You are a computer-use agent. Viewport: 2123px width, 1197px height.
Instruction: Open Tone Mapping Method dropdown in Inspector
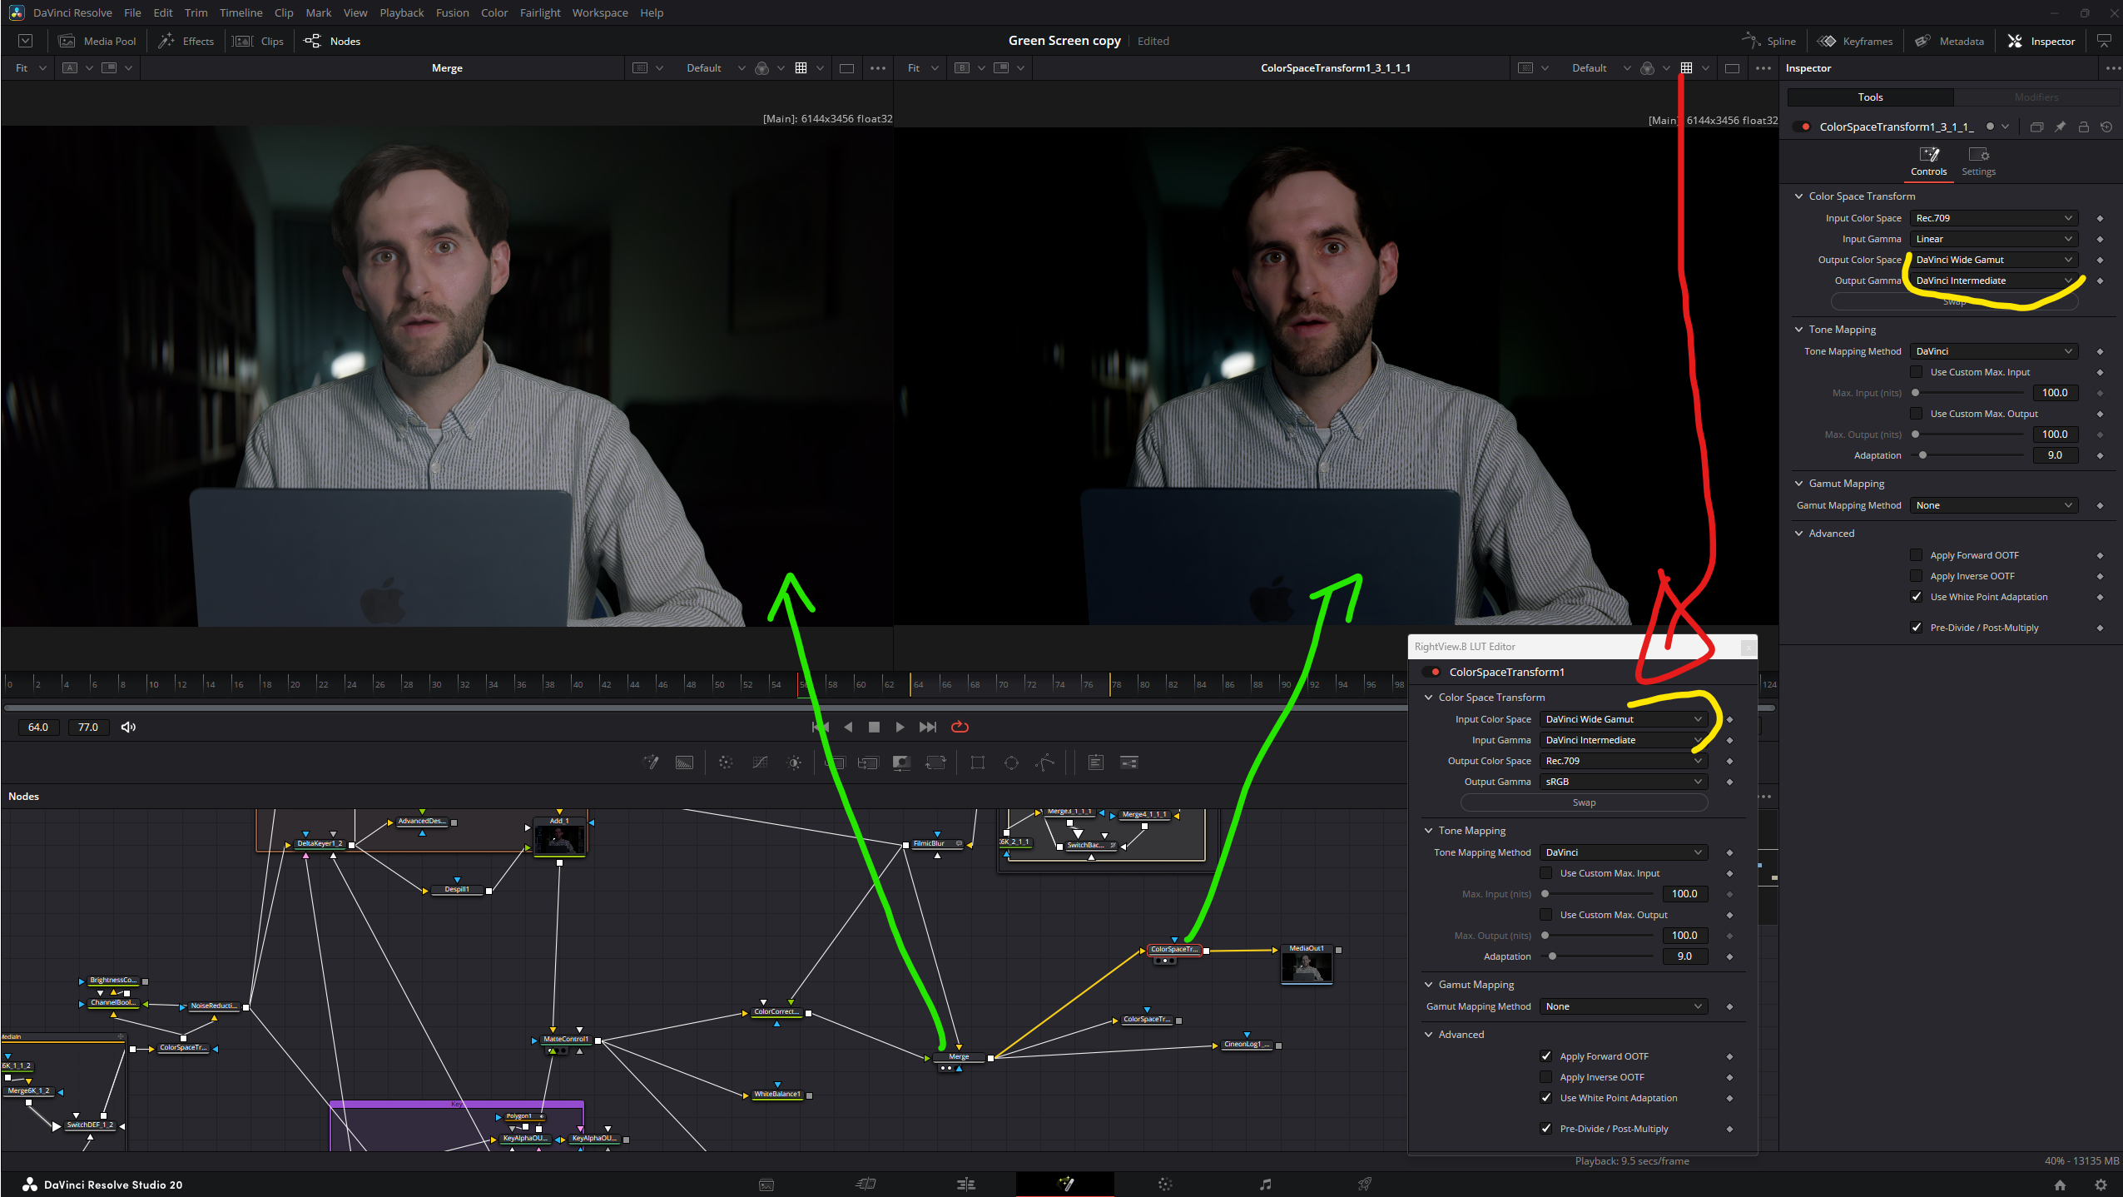1993,351
